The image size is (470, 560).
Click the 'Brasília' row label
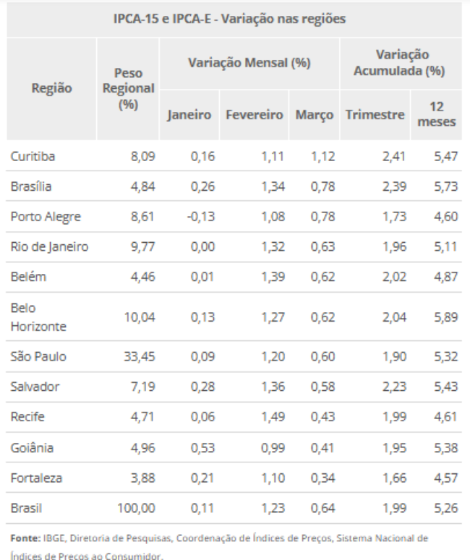30,186
